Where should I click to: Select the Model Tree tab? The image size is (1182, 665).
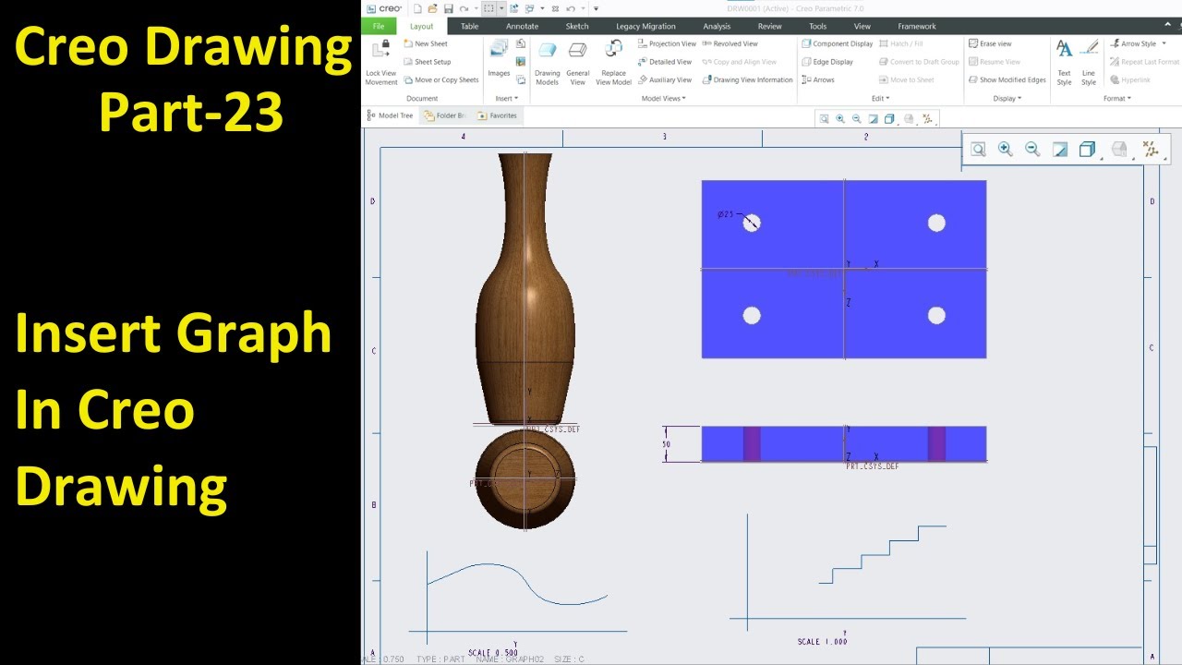point(390,115)
